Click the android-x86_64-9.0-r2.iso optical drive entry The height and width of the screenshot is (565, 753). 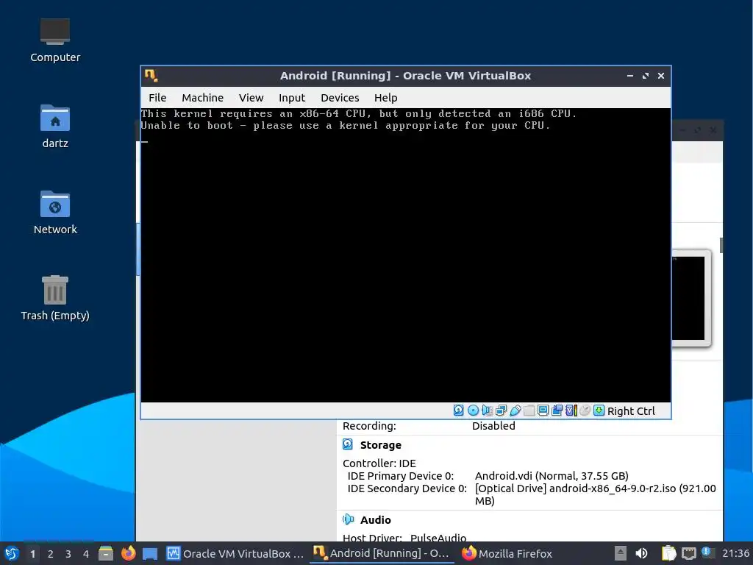pyautogui.click(x=596, y=494)
